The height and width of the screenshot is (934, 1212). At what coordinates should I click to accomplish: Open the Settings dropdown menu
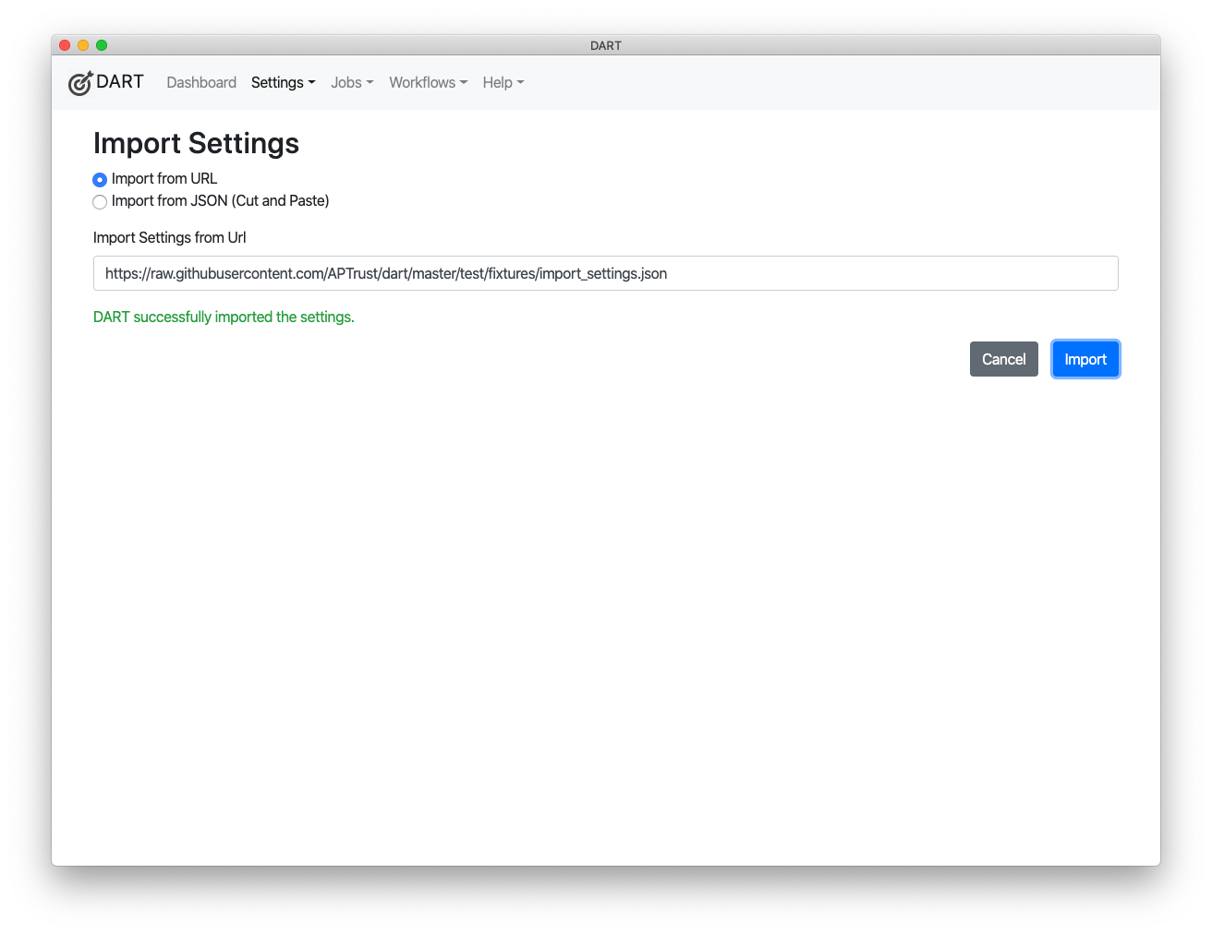click(x=278, y=82)
